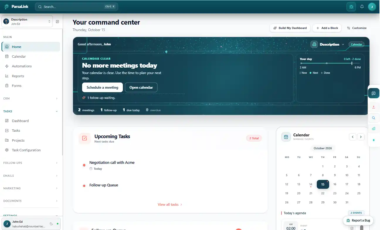This screenshot has width=380, height=230.
Task: Open Automations in the sidebar
Action: pyautogui.click(x=31, y=66)
